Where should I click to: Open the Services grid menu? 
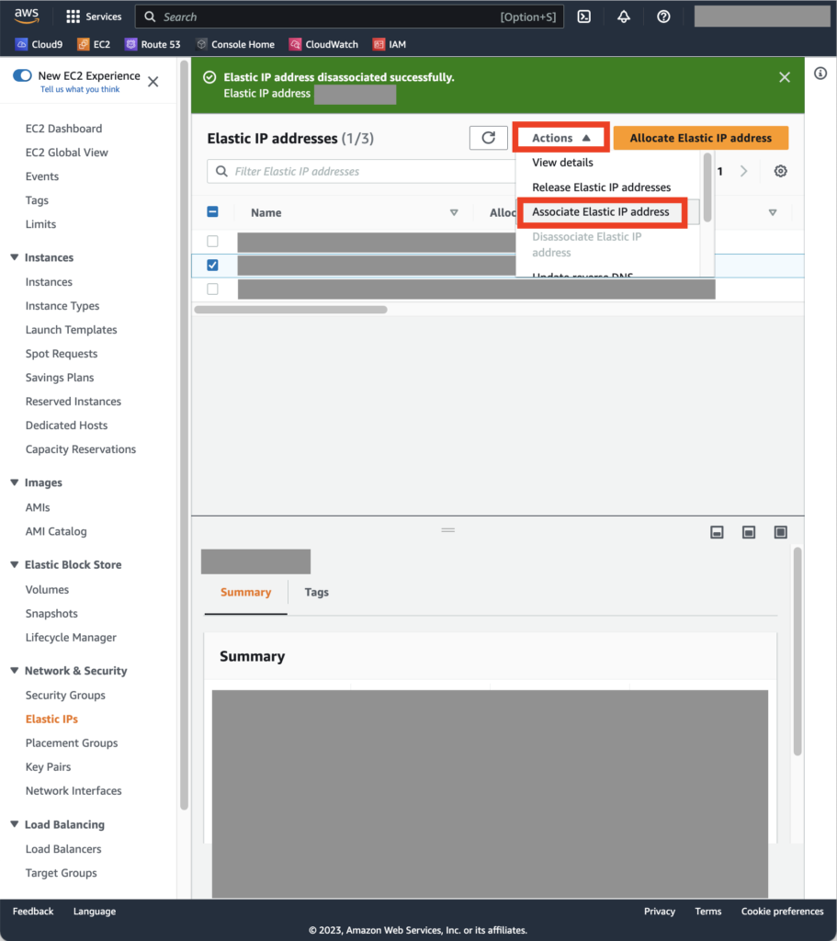pos(94,17)
